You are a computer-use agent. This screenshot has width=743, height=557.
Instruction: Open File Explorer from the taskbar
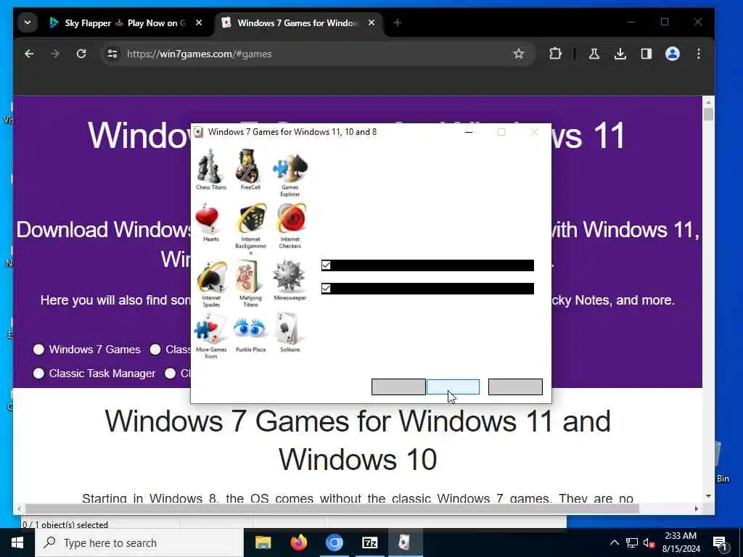pos(263,542)
